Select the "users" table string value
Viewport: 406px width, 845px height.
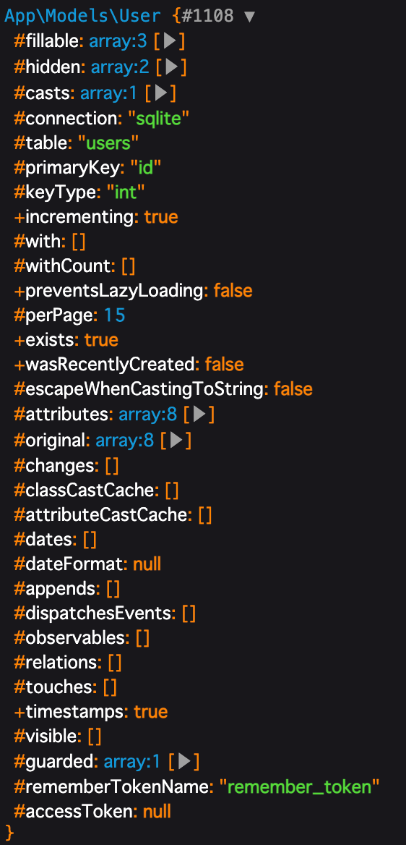click(109, 143)
